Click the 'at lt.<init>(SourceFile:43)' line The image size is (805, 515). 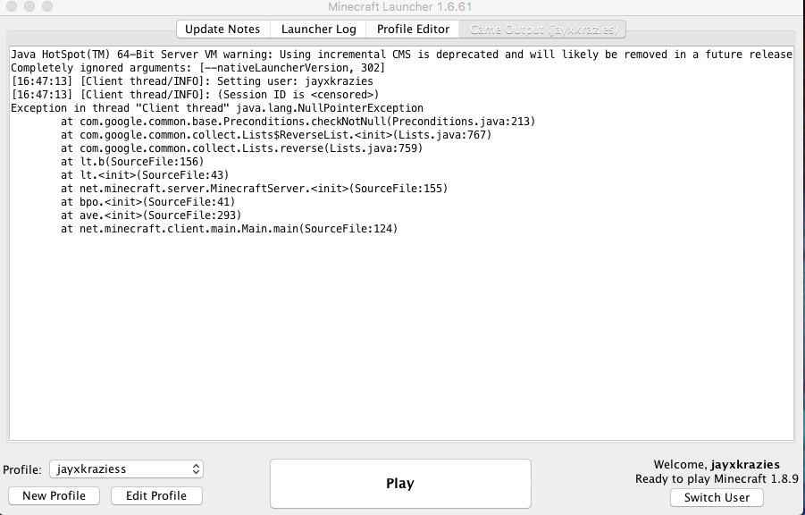click(x=145, y=174)
